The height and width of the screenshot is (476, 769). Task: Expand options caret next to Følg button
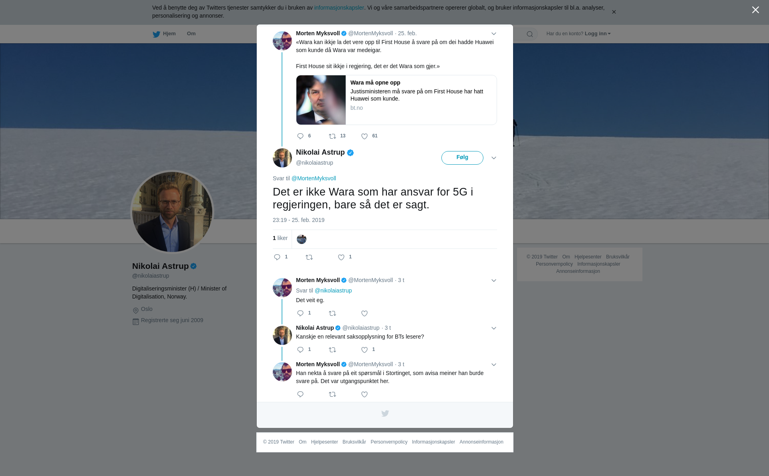494,158
